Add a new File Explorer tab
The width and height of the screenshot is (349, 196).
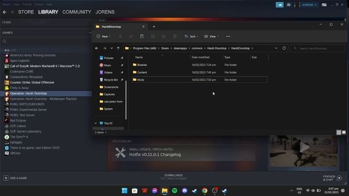coord(154,27)
